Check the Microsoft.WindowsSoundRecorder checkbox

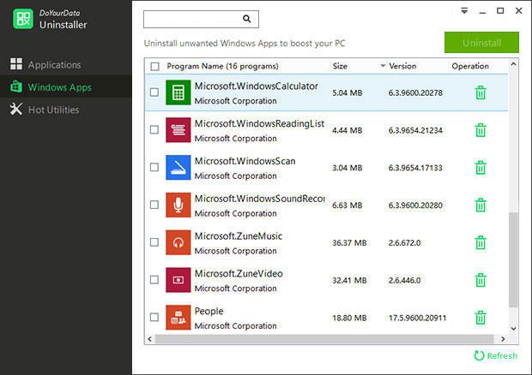(154, 205)
